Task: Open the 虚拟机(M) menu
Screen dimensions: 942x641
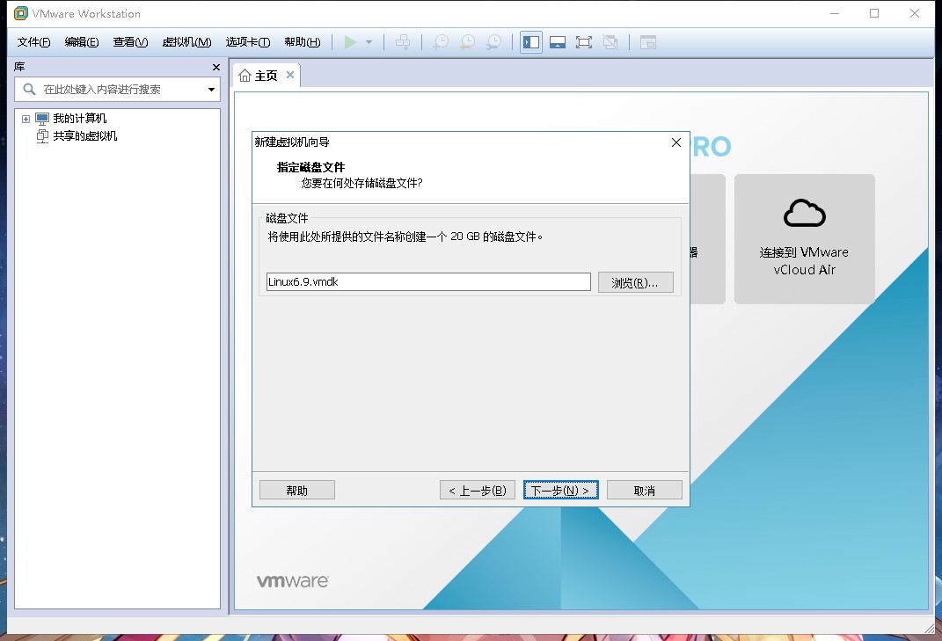Action: 186,42
